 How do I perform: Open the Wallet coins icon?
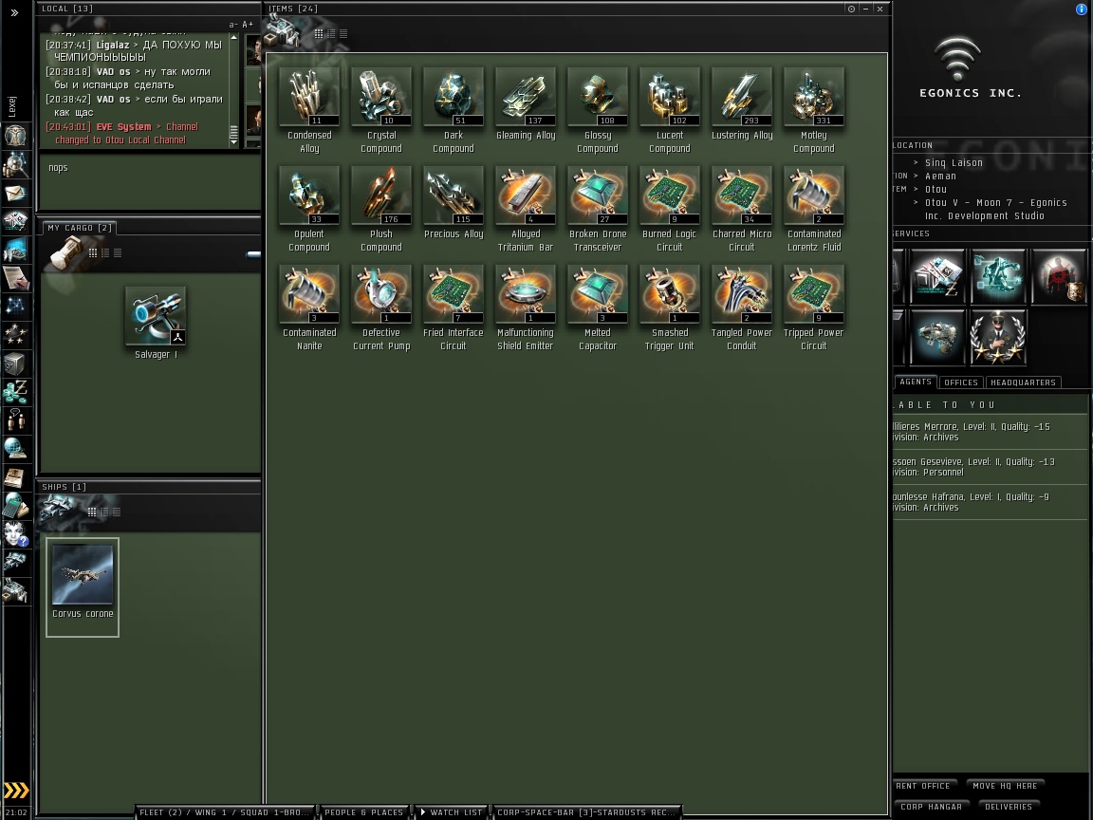[x=15, y=391]
